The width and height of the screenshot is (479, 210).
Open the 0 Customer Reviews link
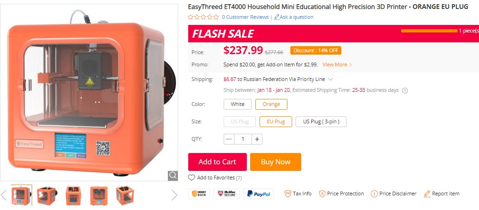click(x=245, y=17)
